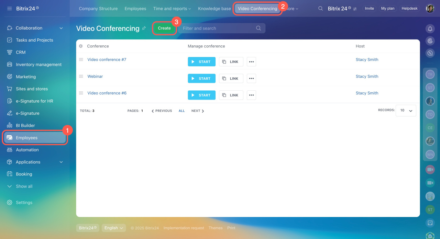Image resolution: width=440 pixels, height=239 pixels.
Task: Copy link for Video conference #6
Action: 231,95
